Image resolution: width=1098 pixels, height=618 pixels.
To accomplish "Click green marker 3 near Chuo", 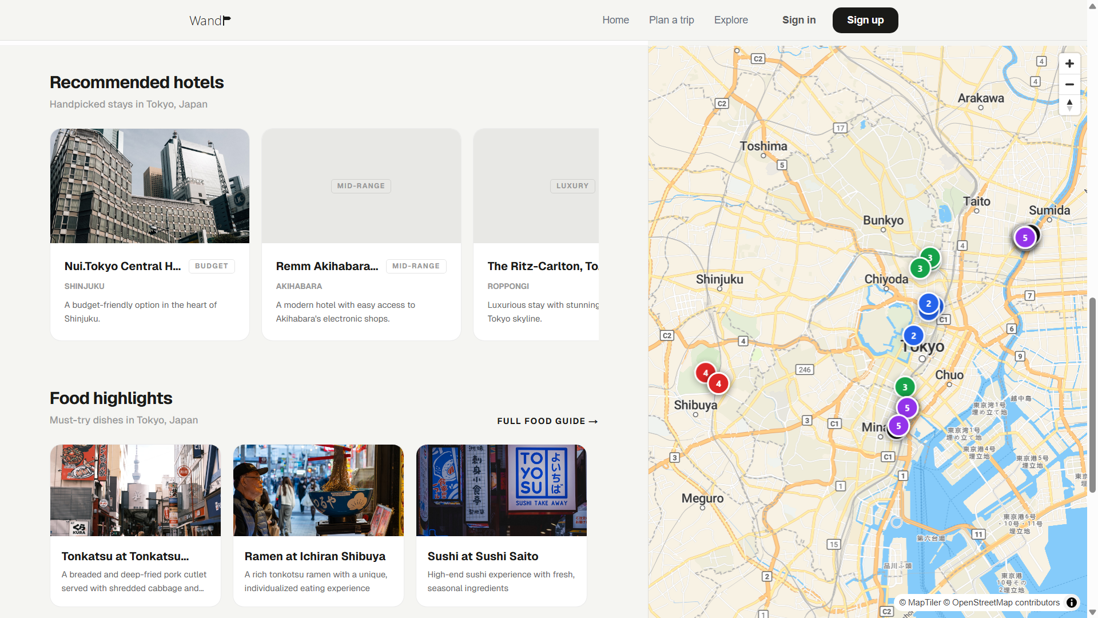I will coord(905,387).
